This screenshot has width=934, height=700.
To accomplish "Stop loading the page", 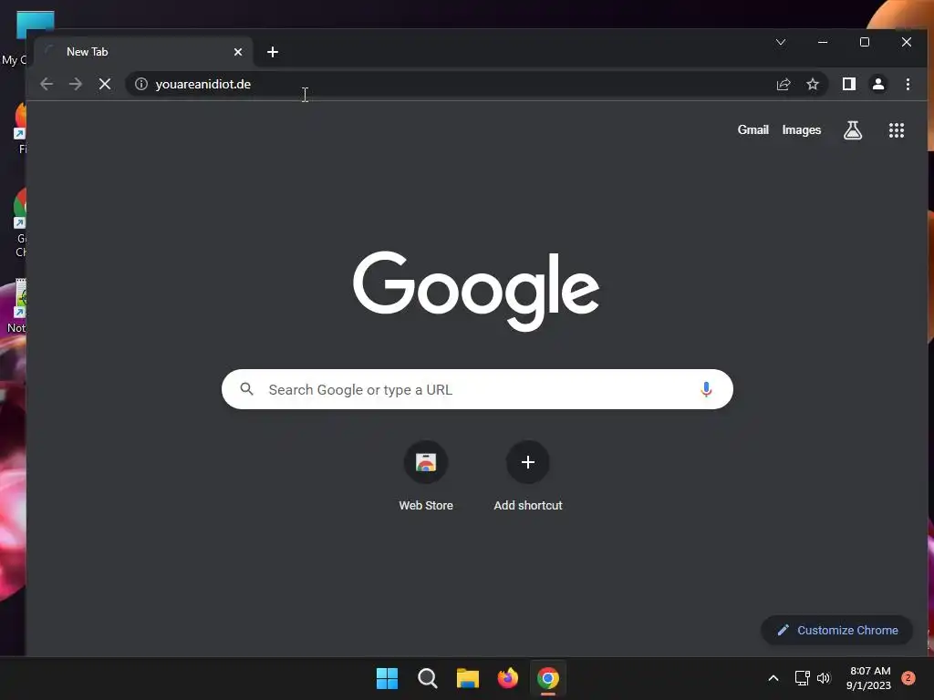I will pyautogui.click(x=105, y=84).
